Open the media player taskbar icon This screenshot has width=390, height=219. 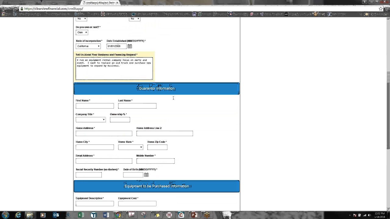pyautogui.click(x=43, y=215)
